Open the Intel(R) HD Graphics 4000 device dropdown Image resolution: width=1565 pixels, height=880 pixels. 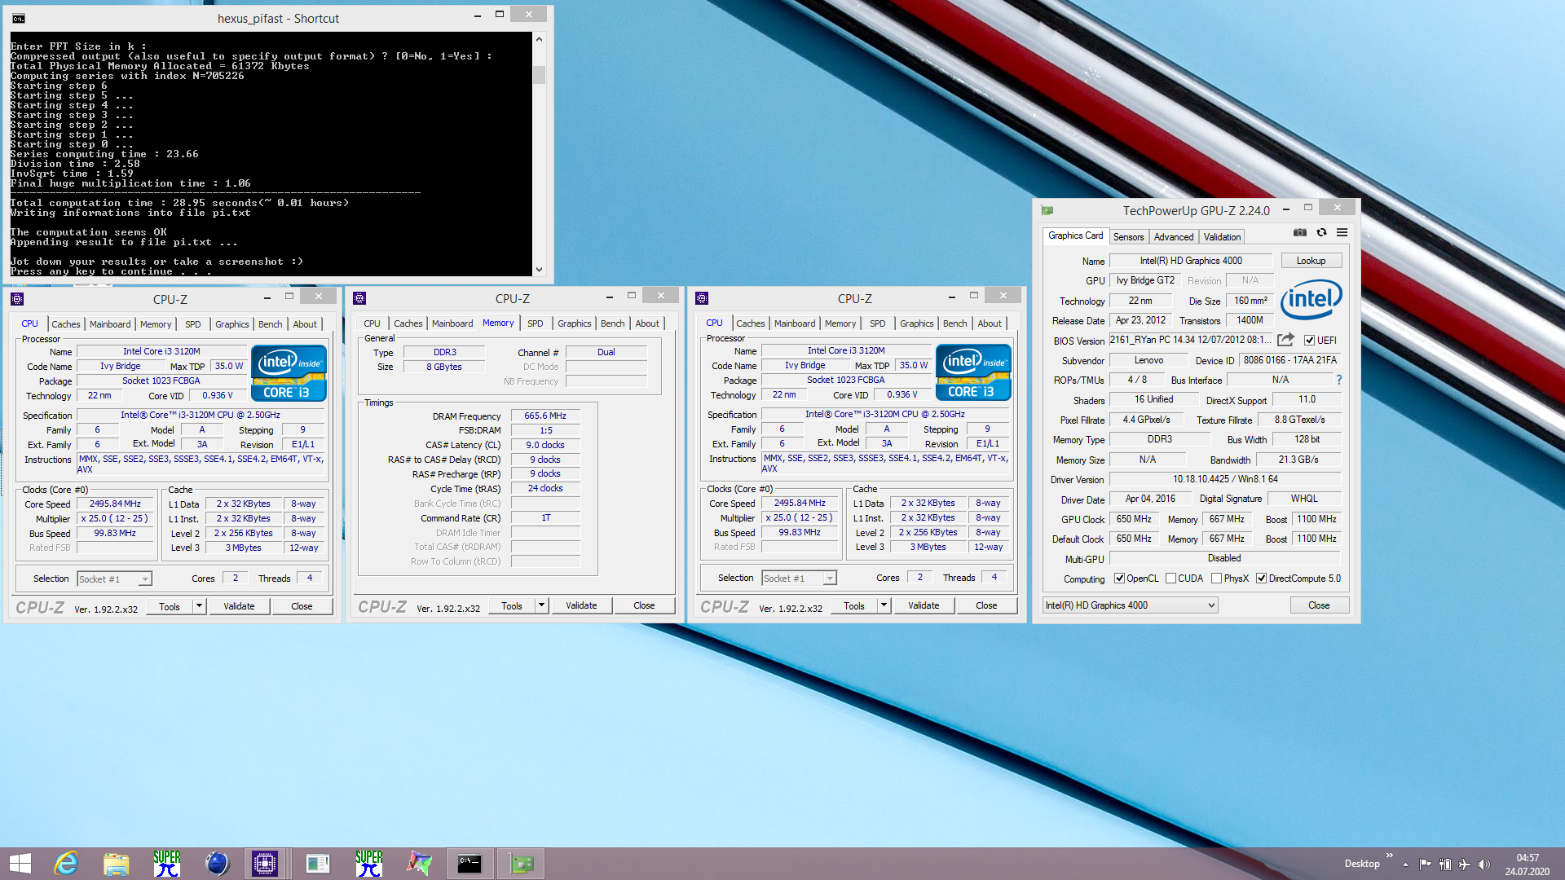pyautogui.click(x=1131, y=605)
